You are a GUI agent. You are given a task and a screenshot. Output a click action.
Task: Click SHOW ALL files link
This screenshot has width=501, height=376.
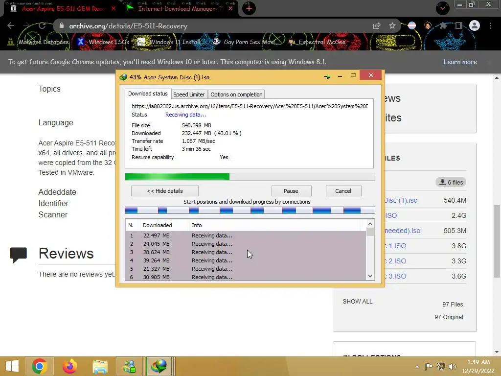[357, 302]
